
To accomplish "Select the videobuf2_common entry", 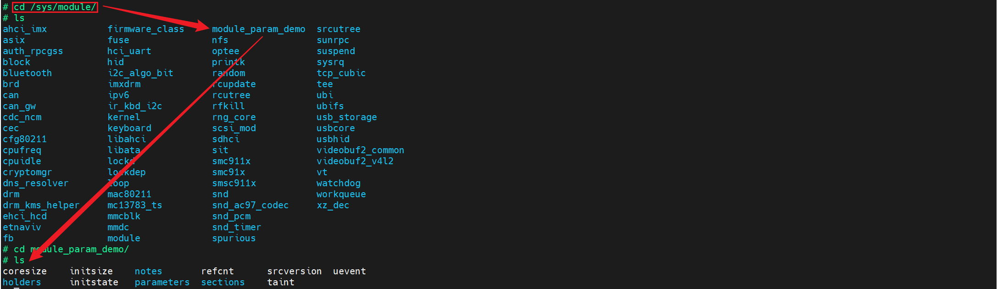I will tap(360, 150).
